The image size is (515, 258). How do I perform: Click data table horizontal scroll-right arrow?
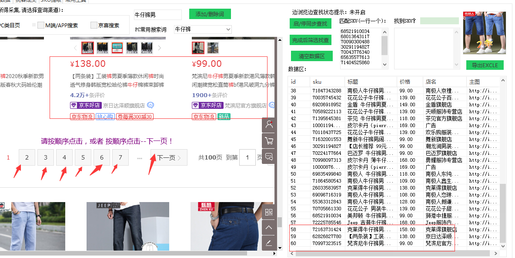495,253
